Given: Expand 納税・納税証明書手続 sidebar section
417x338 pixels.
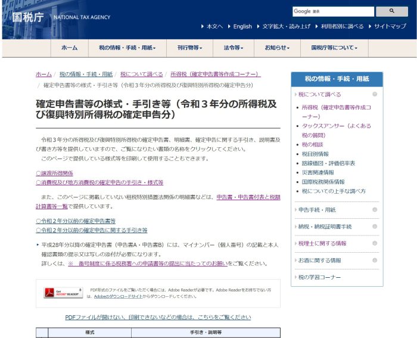Looking at the screenshot, I should click(x=325, y=227).
